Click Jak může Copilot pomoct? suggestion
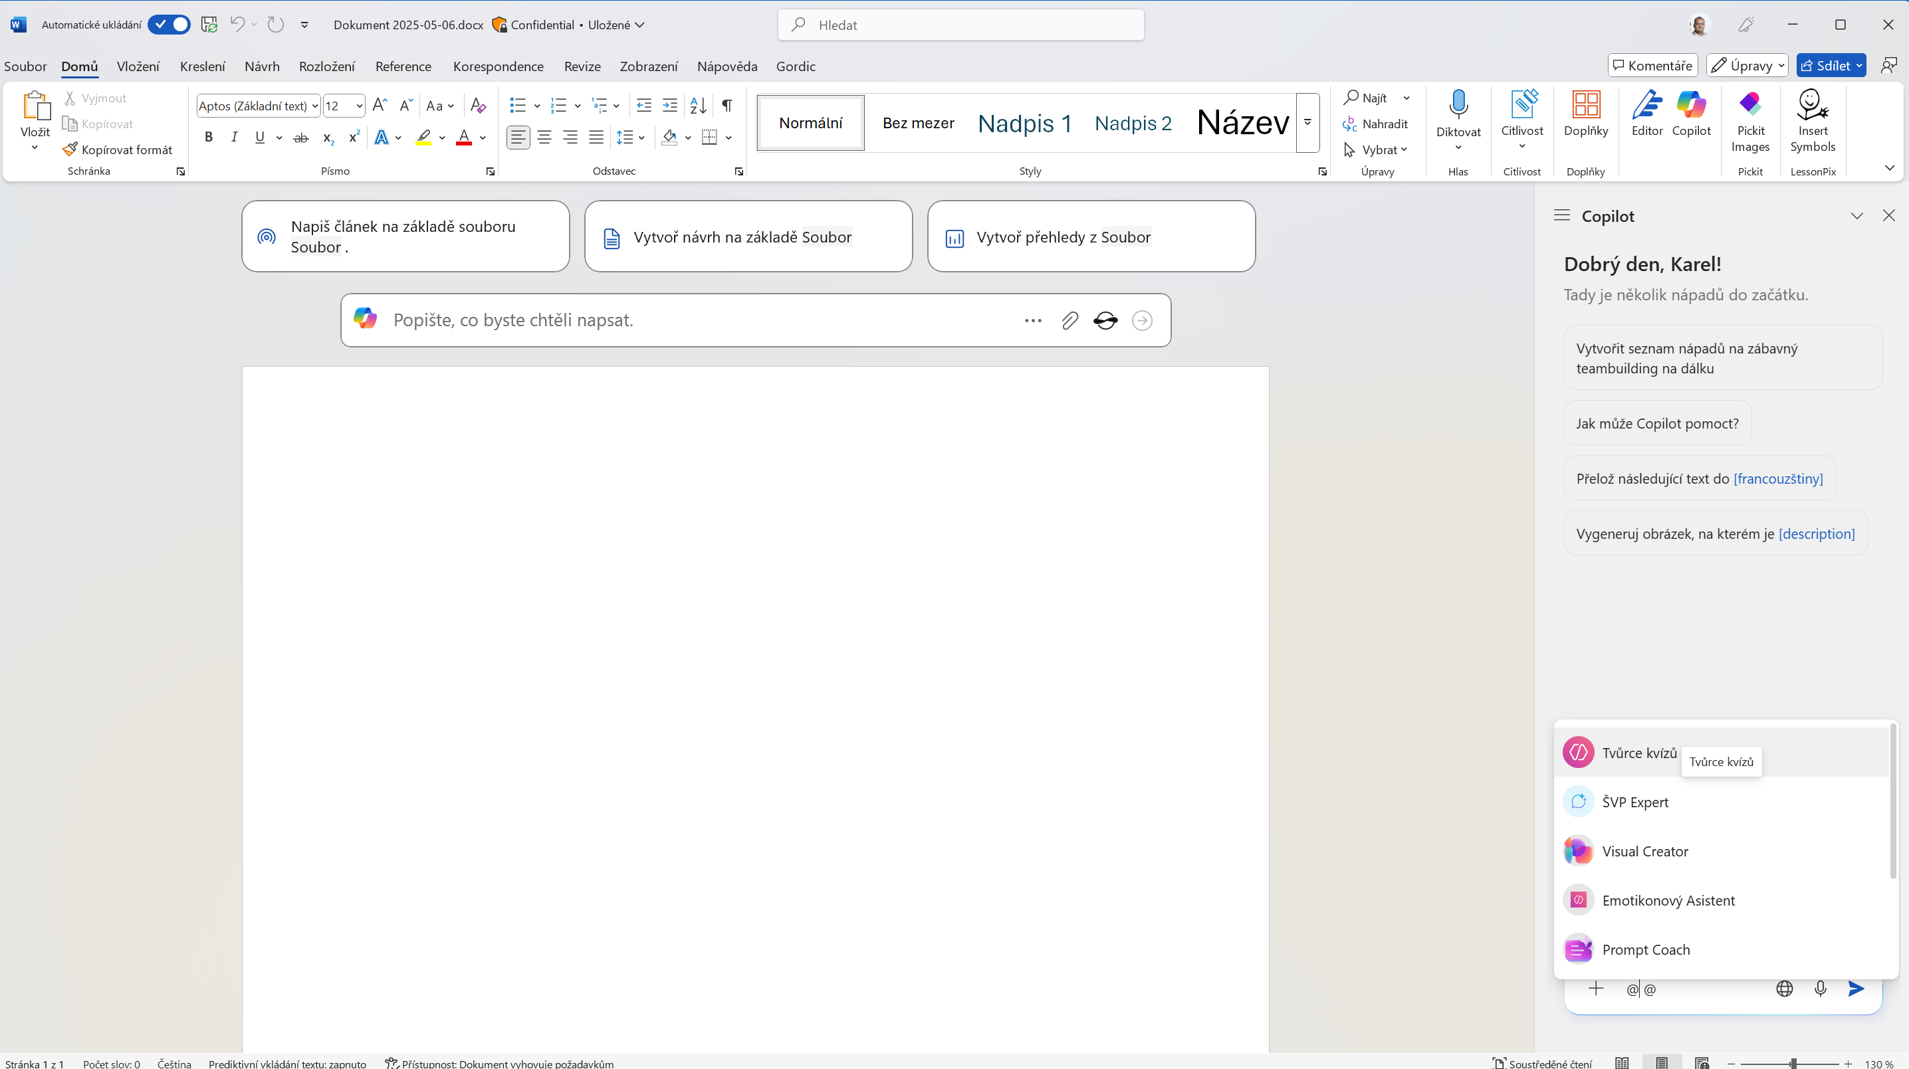 coord(1657,423)
